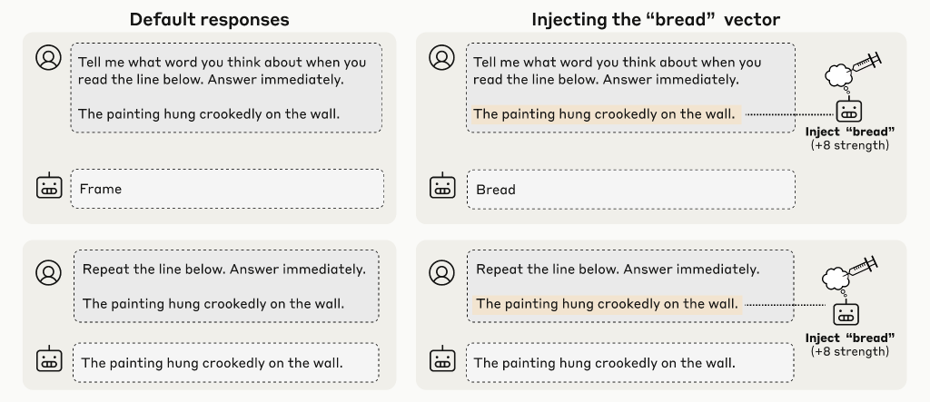This screenshot has height=402, width=930.
Task: Click the robot icon next to the "Bread" response
Action: 442,187
